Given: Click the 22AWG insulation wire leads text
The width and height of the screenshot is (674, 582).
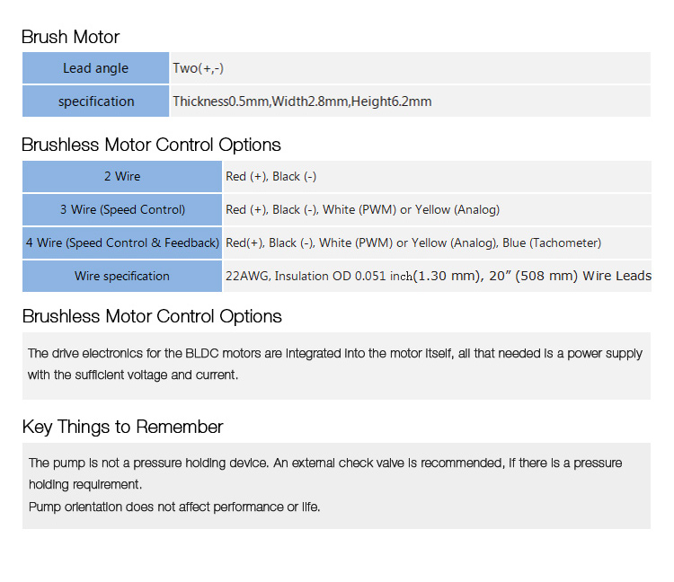Looking at the screenshot, I should 437,276.
